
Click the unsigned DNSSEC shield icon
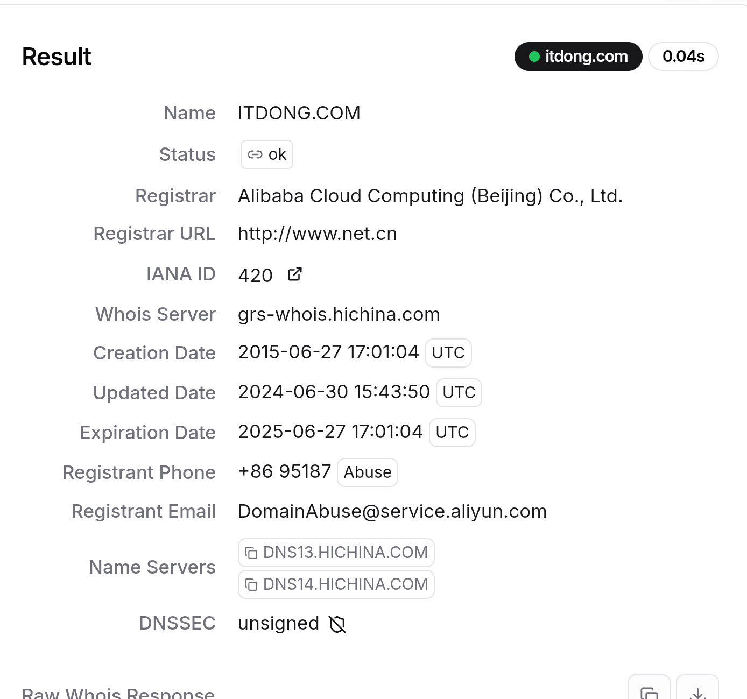click(337, 624)
